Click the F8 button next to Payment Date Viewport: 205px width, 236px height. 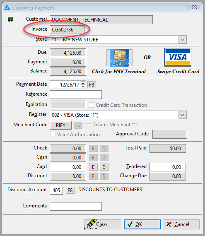coord(92,84)
